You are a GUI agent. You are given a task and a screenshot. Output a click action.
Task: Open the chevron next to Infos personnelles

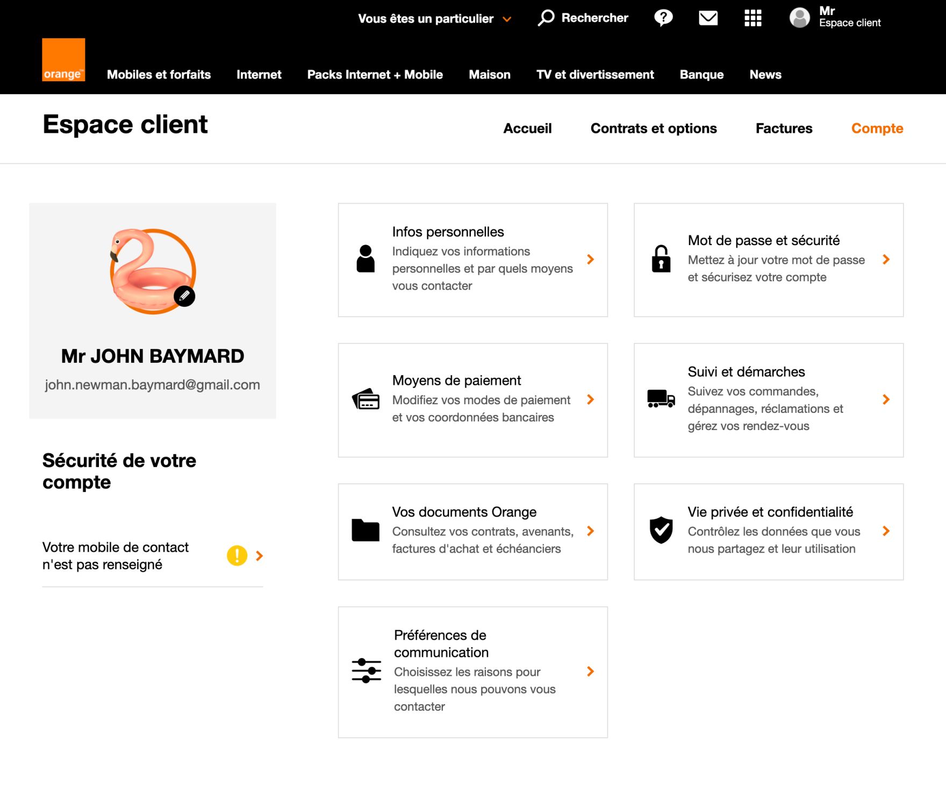pyautogui.click(x=590, y=259)
